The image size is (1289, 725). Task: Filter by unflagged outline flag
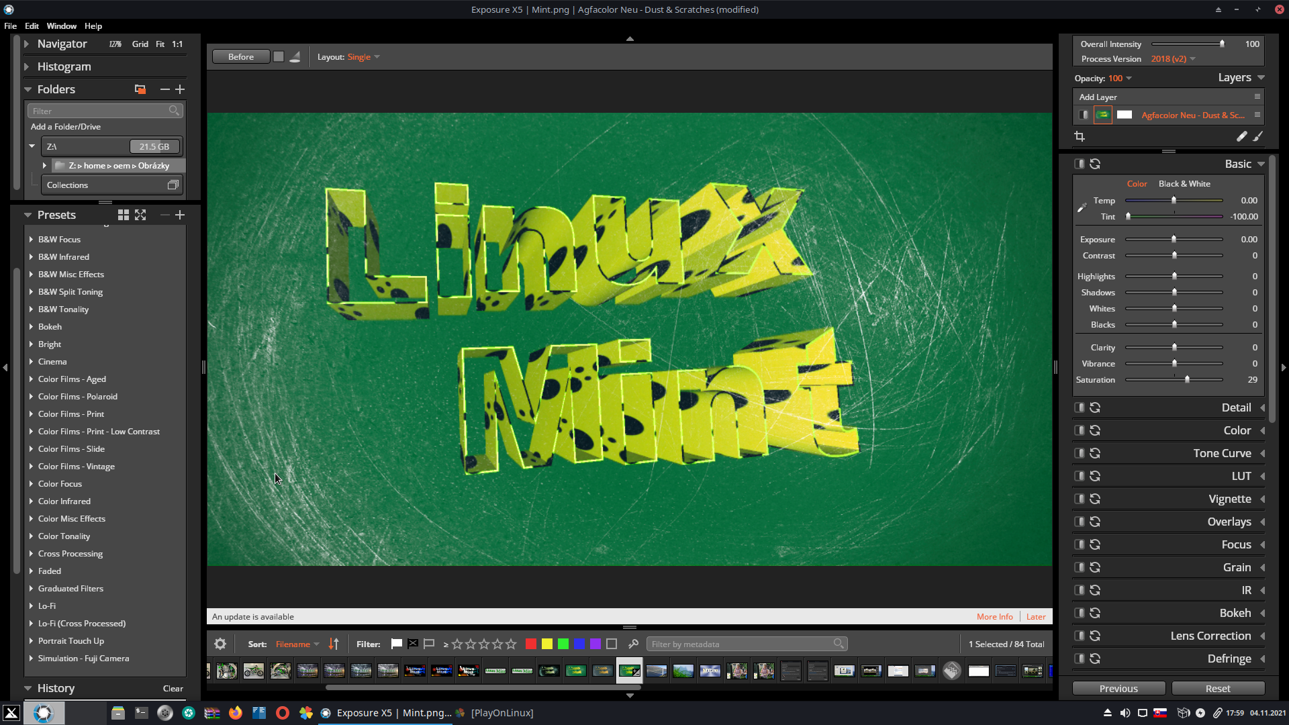point(429,644)
